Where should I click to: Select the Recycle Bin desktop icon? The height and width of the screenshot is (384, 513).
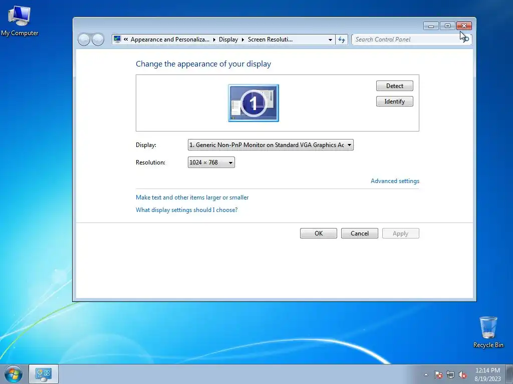[488, 332]
